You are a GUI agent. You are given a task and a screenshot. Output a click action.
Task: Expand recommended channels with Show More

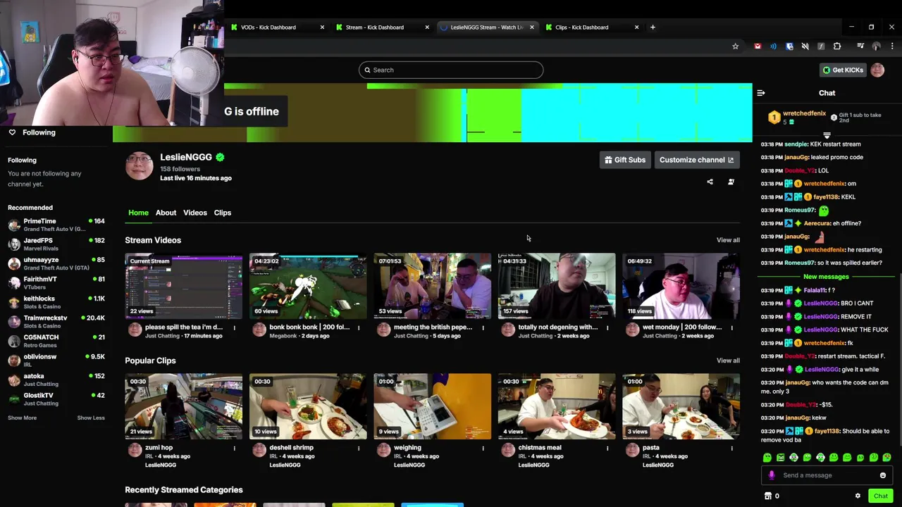[22, 418]
